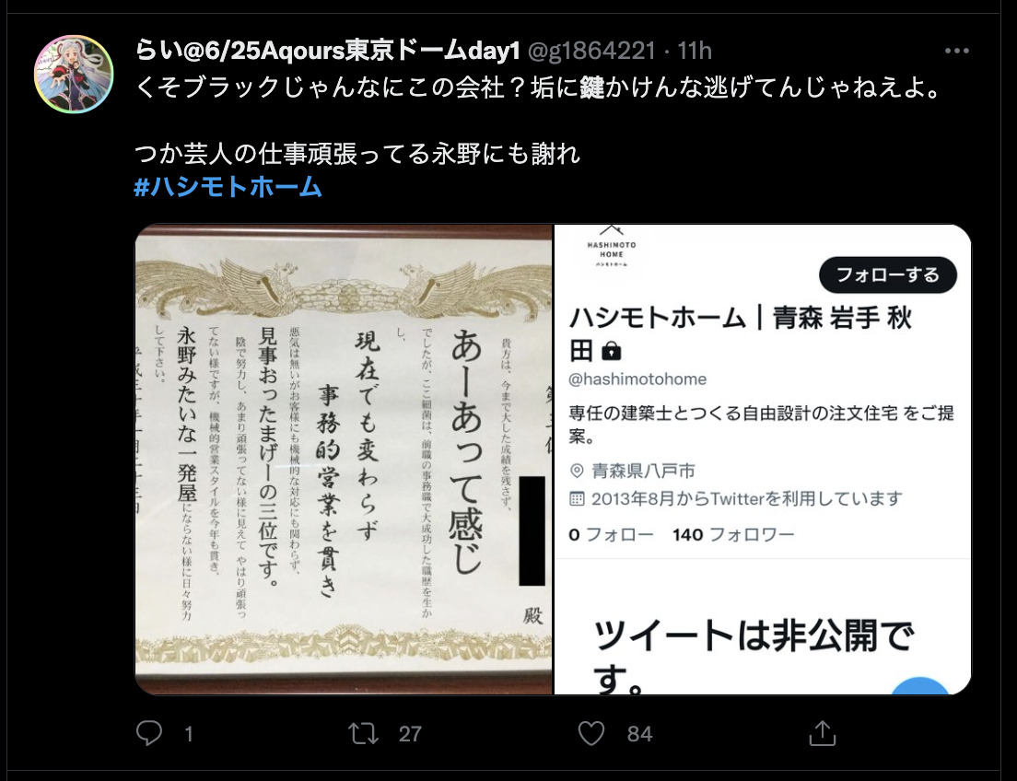Click the calendar icon beside 2013年8月

(x=577, y=499)
